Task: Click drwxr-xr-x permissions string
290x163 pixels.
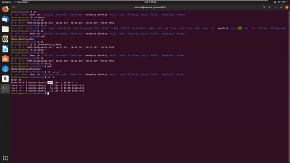Action: click(17, 82)
